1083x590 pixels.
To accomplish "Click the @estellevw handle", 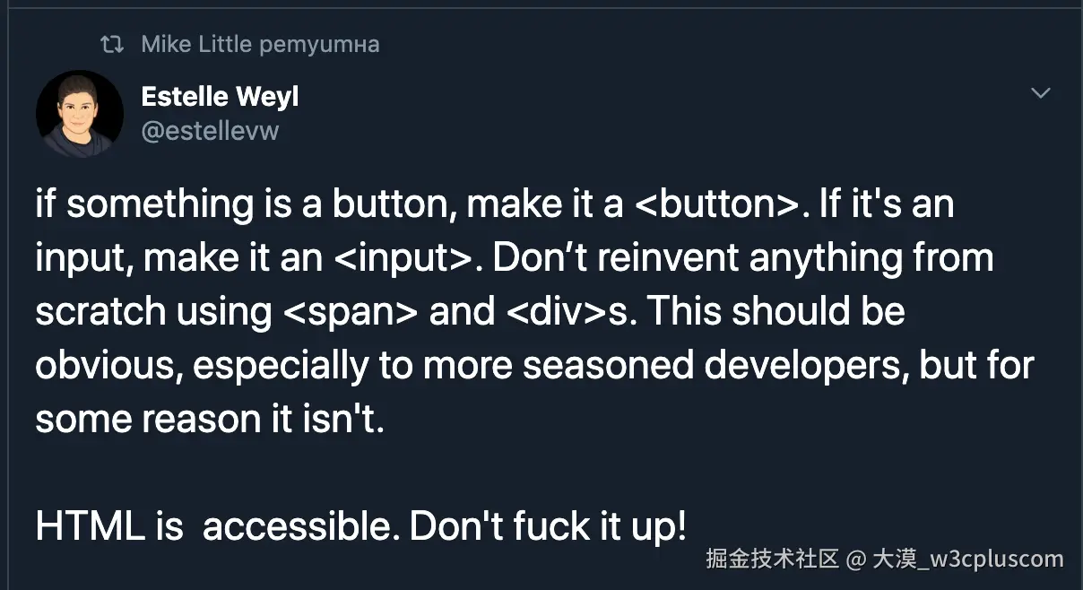I will tap(210, 131).
